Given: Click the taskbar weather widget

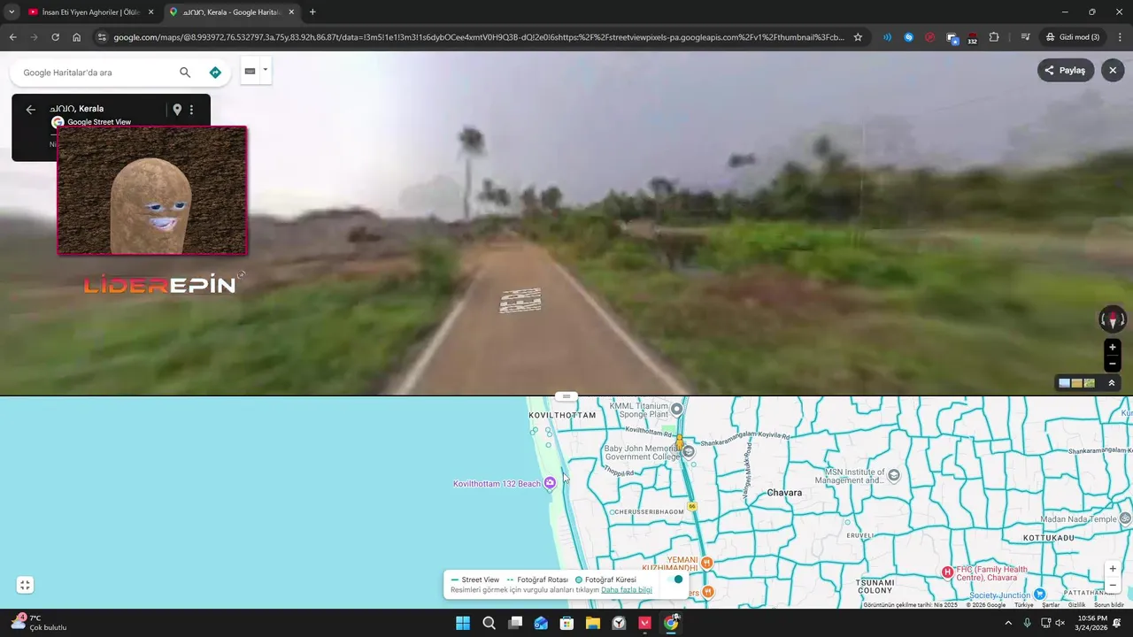Looking at the screenshot, I should pyautogui.click(x=38, y=623).
